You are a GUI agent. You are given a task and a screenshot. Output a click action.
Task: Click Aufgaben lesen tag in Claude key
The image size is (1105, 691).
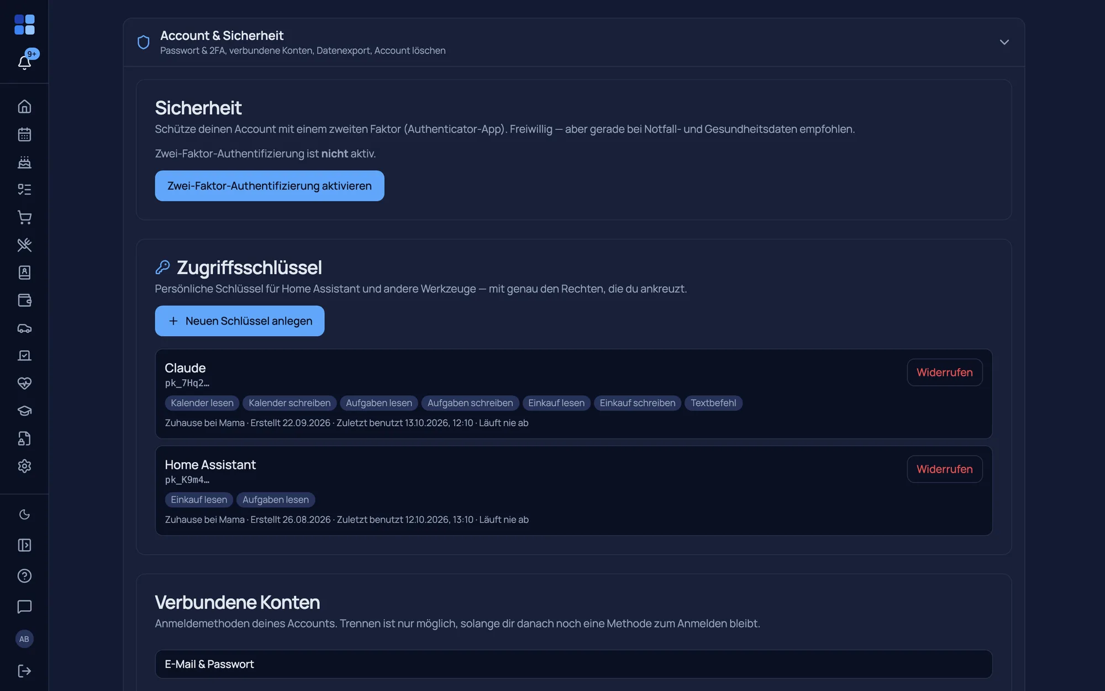pyautogui.click(x=379, y=403)
